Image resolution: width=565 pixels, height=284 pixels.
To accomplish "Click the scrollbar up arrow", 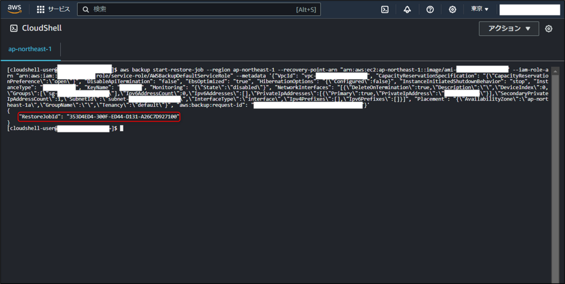I will click(x=555, y=71).
